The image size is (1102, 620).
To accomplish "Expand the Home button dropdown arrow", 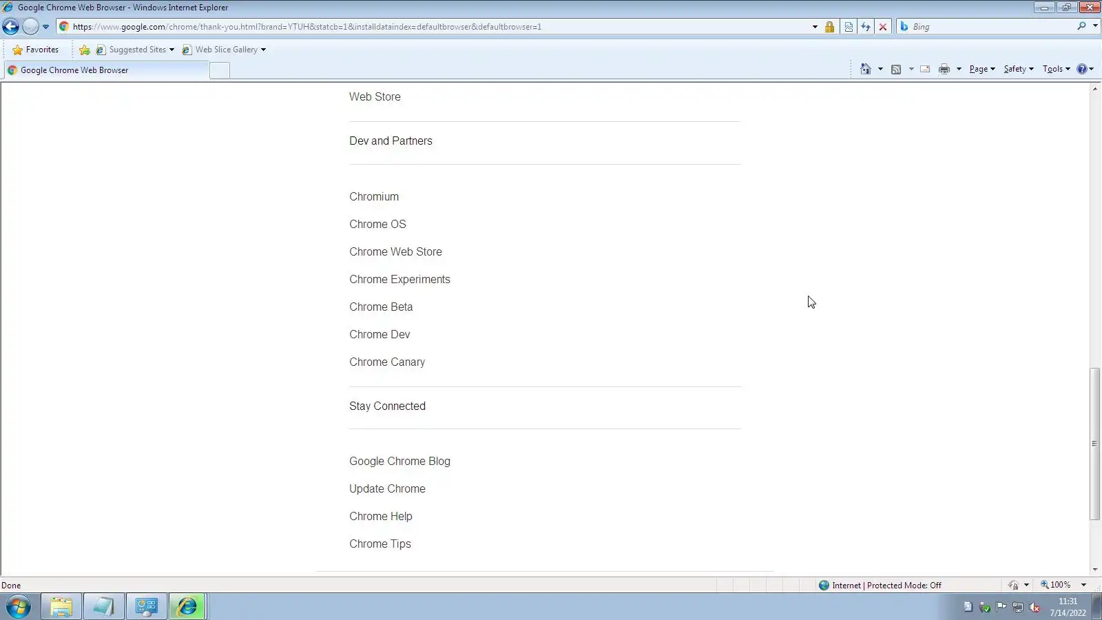I will (880, 69).
